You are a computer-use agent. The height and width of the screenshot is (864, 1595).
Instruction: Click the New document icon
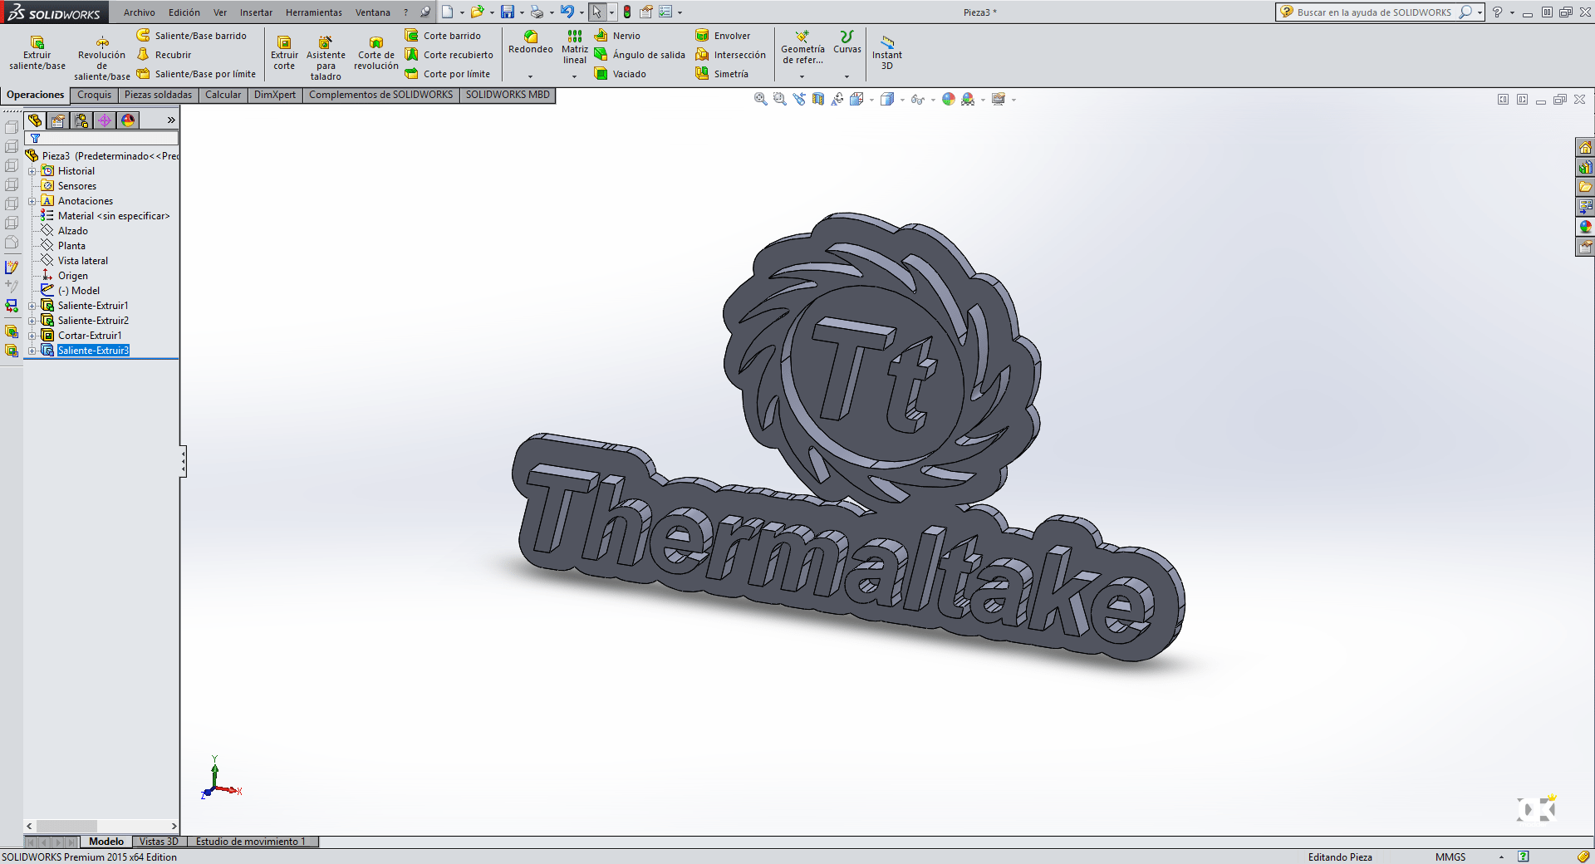click(x=447, y=12)
